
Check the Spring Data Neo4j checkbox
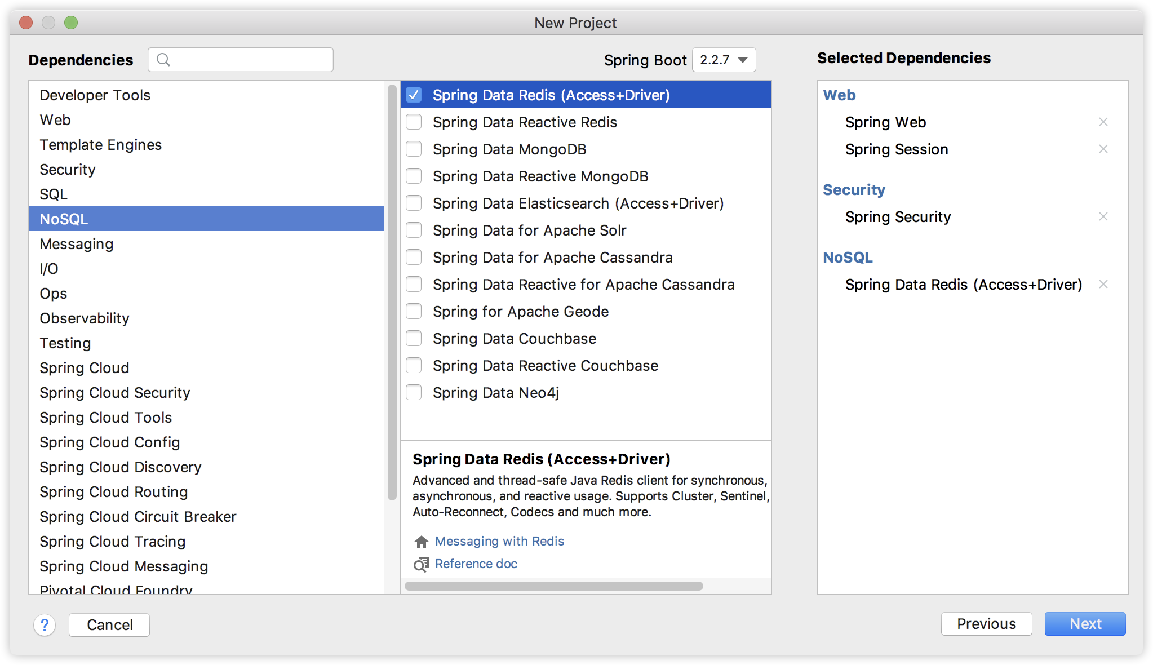pyautogui.click(x=414, y=392)
